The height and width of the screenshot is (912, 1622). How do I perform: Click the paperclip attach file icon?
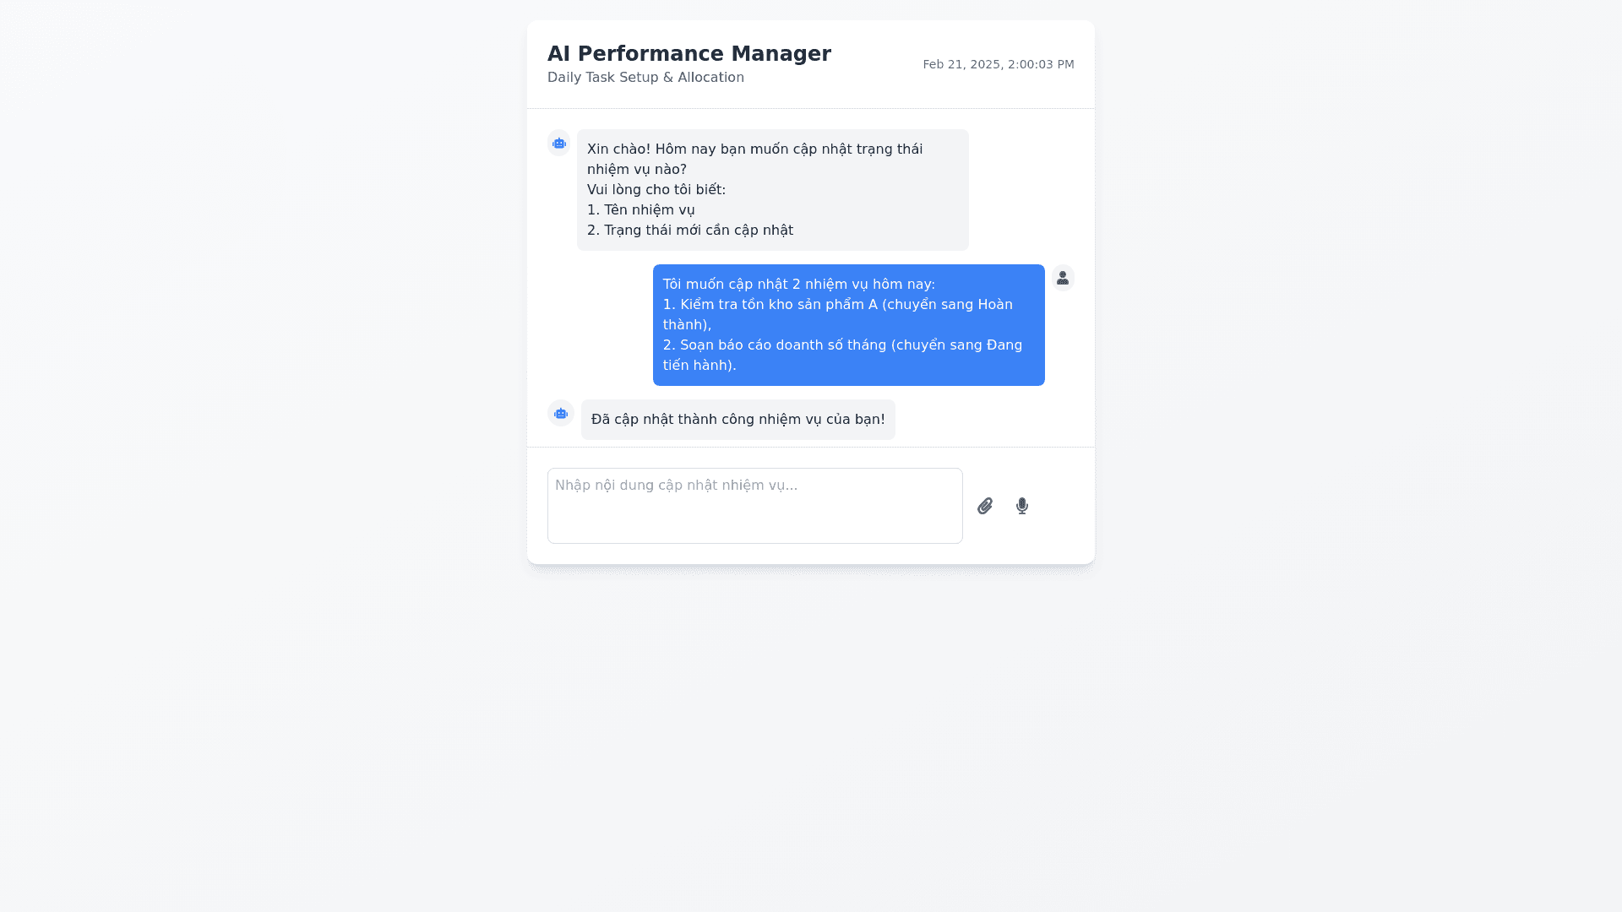985,506
